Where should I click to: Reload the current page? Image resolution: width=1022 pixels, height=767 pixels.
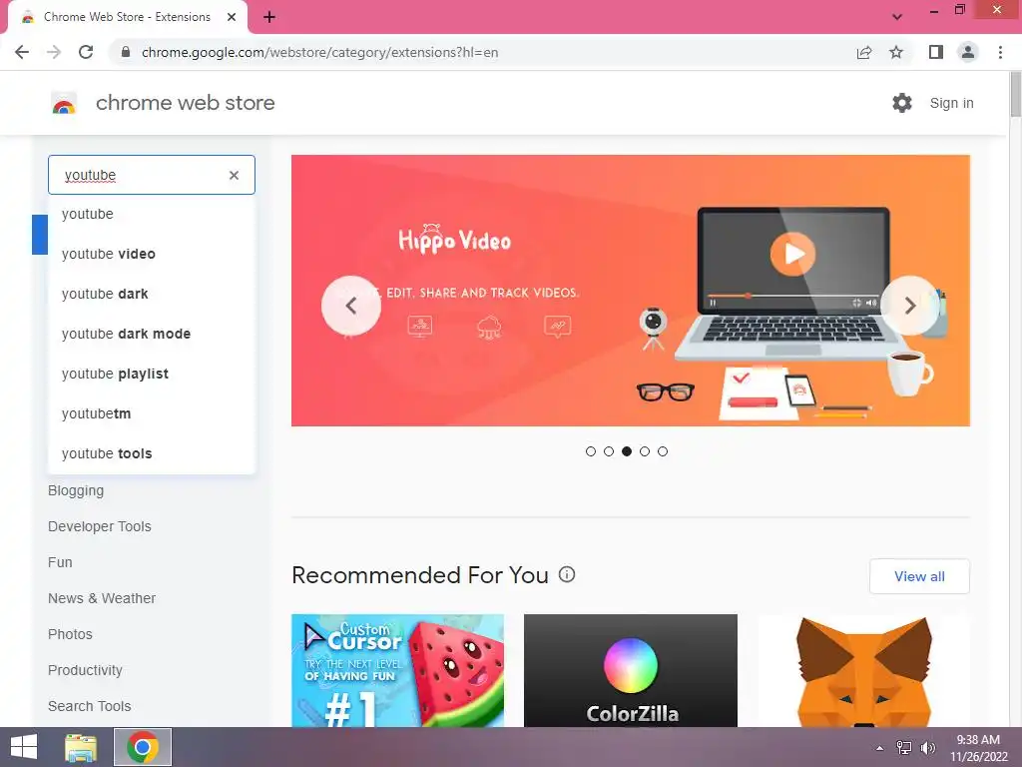(86, 52)
